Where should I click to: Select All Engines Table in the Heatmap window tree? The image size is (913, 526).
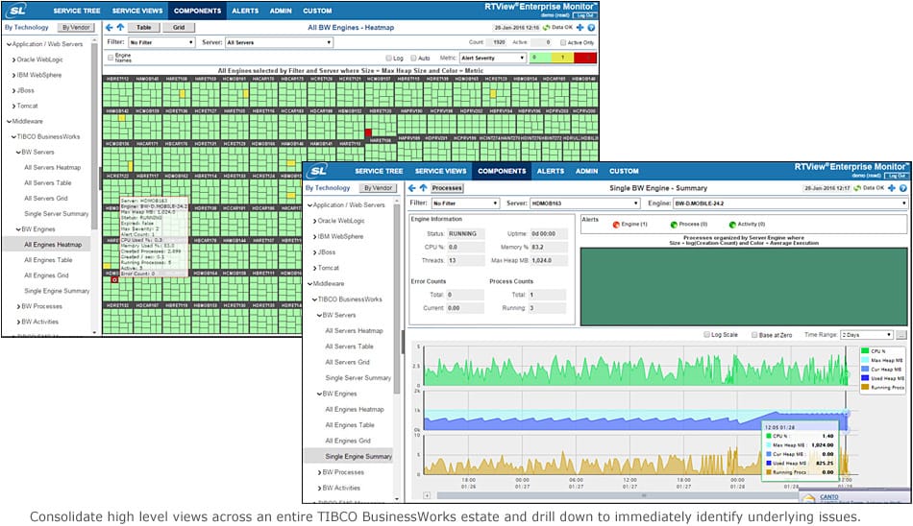48,260
